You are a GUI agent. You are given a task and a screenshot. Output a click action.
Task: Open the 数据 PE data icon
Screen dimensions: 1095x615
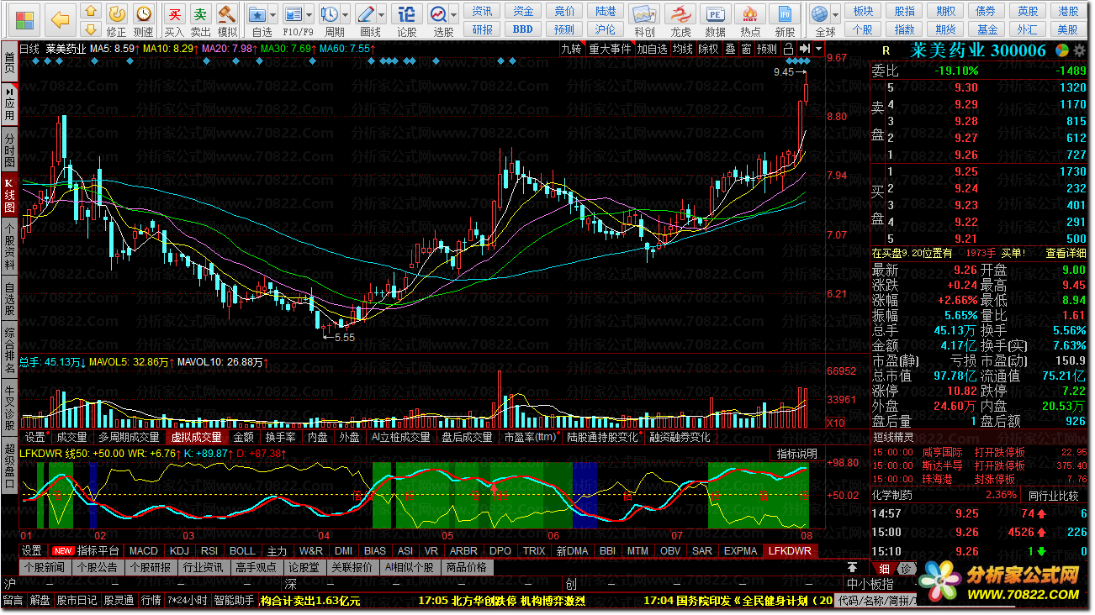(x=716, y=14)
